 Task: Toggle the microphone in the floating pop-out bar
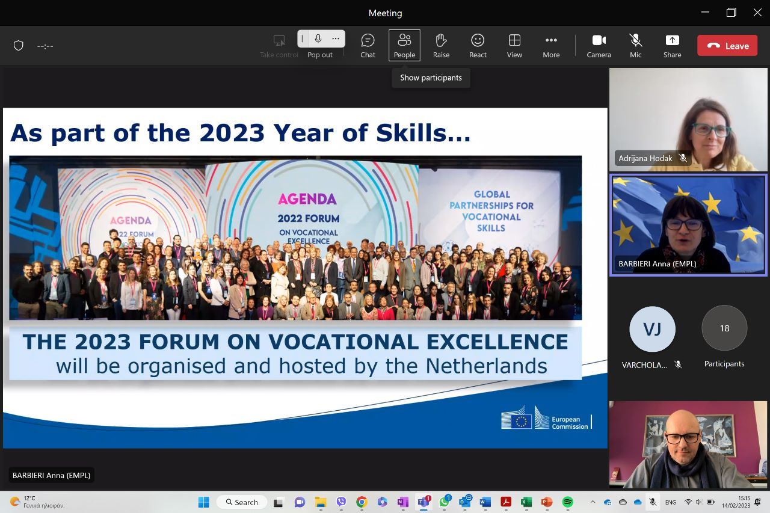[x=318, y=39]
